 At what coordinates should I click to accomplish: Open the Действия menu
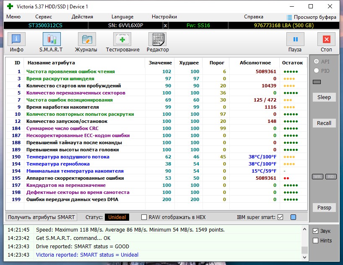pos(82,17)
